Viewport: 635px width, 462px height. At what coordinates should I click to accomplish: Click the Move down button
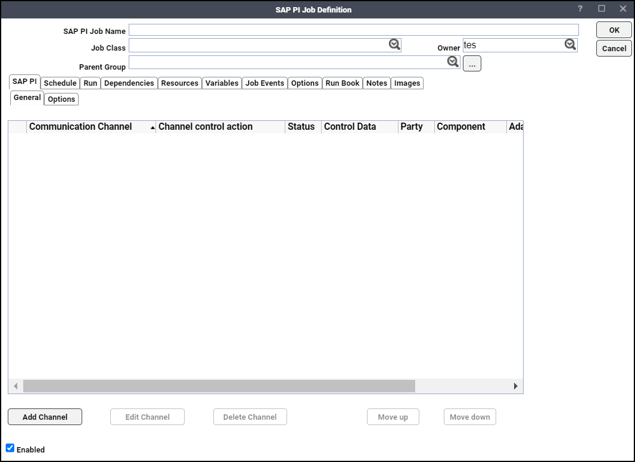[470, 417]
